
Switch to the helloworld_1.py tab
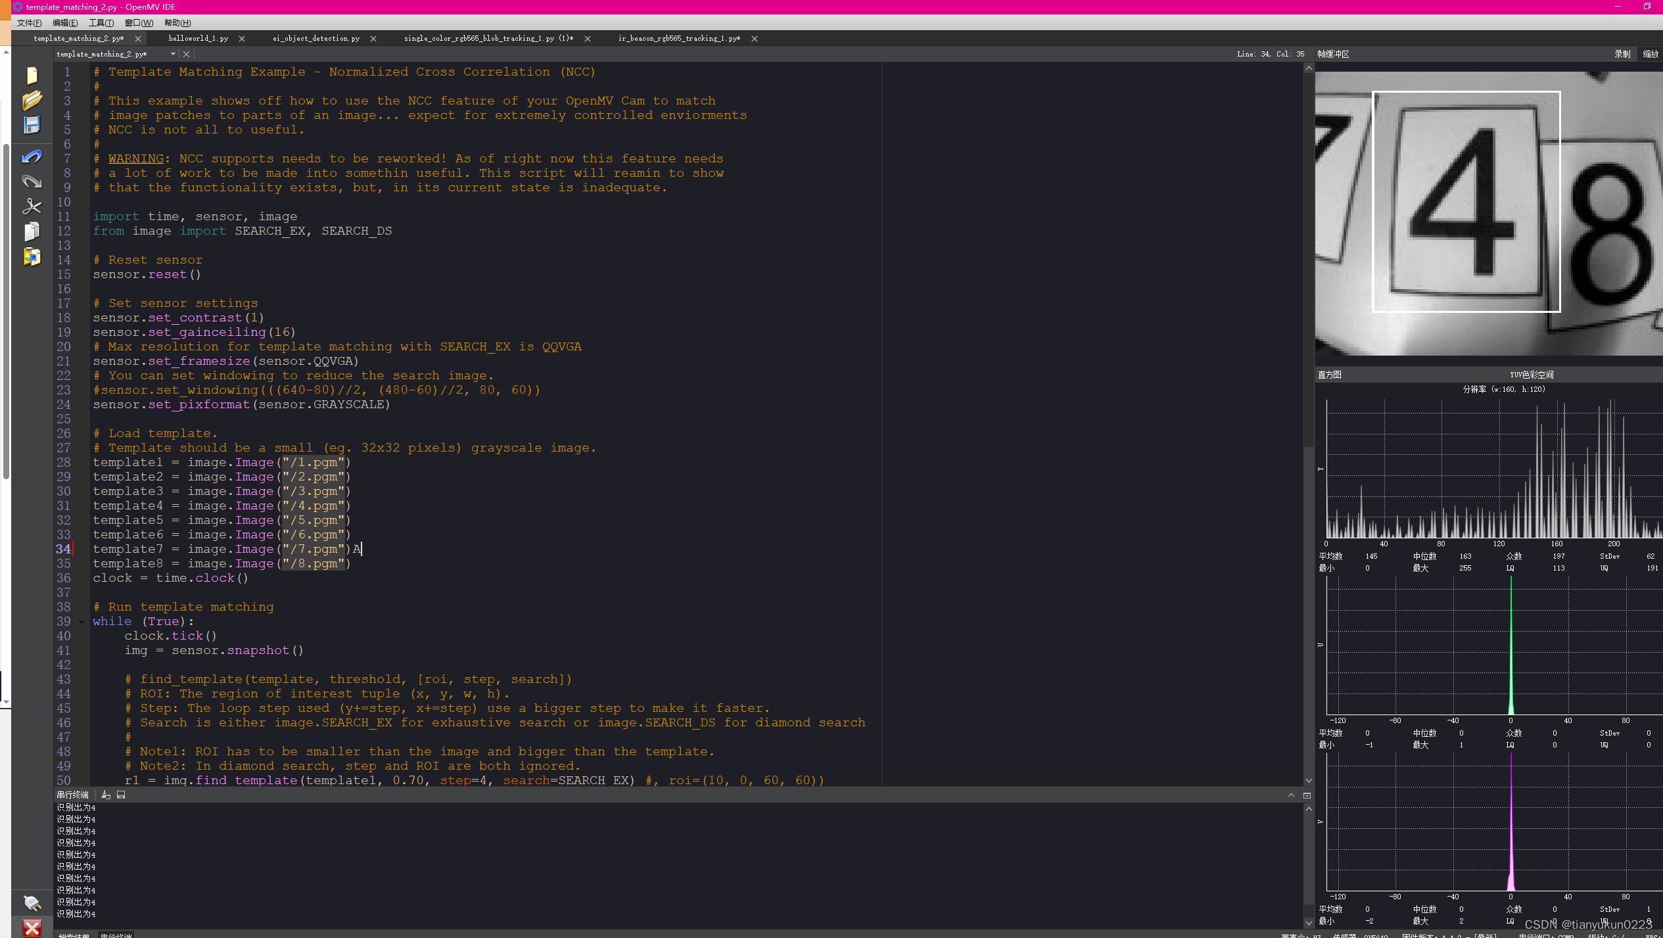[x=198, y=38]
